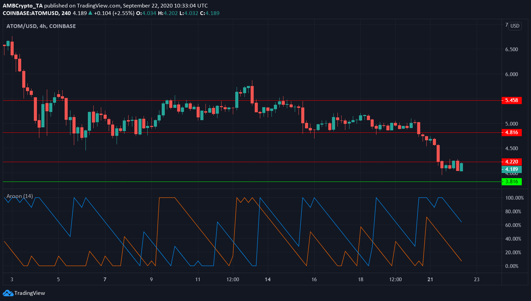Click the date label 11 on time axis
Screen dimensions: 531x301
point(198,279)
